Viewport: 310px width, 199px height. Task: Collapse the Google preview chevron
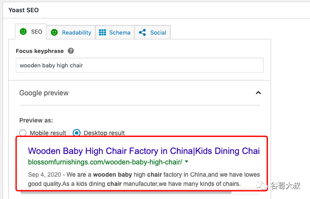[x=258, y=93]
